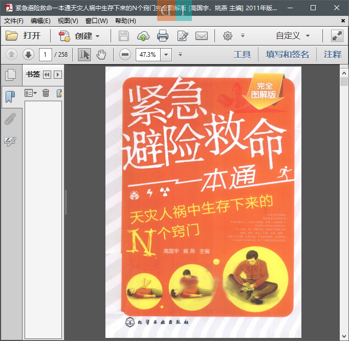Click the vertical scrollbar up arrow

(344, 73)
